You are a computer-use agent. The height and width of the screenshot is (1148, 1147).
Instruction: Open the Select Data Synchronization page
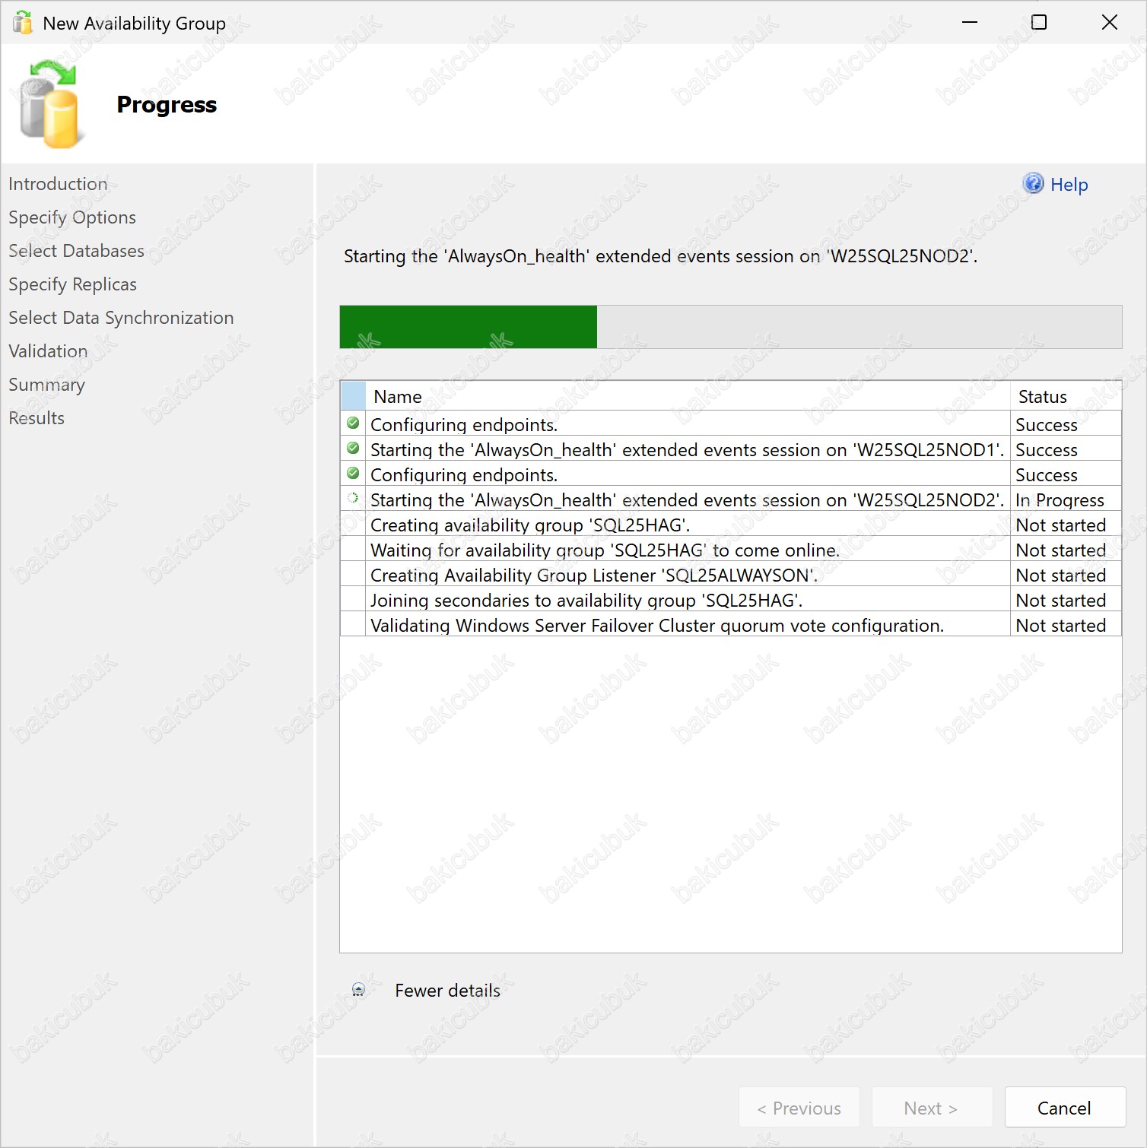121,318
